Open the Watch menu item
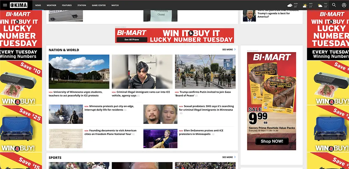Screen dimensions: 349x169 point(115,5)
